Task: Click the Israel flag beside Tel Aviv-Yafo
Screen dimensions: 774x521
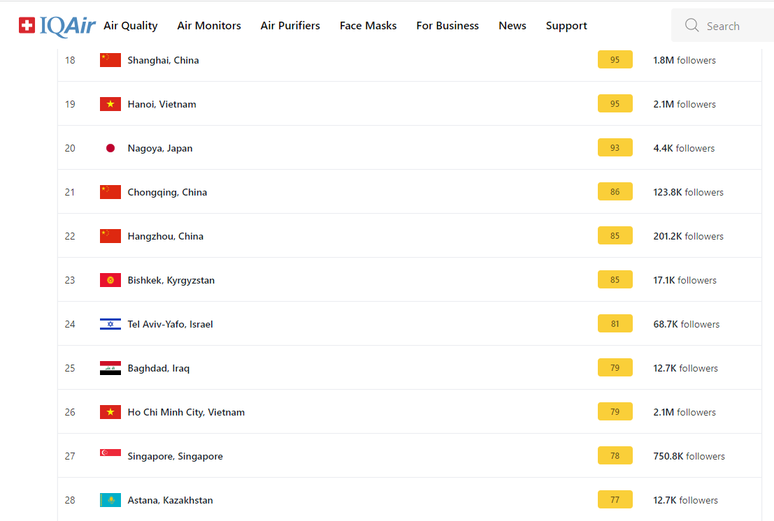Action: (x=110, y=324)
